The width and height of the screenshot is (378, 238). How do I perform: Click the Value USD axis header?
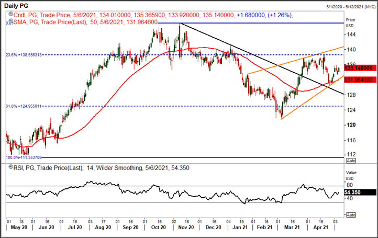tap(351, 175)
